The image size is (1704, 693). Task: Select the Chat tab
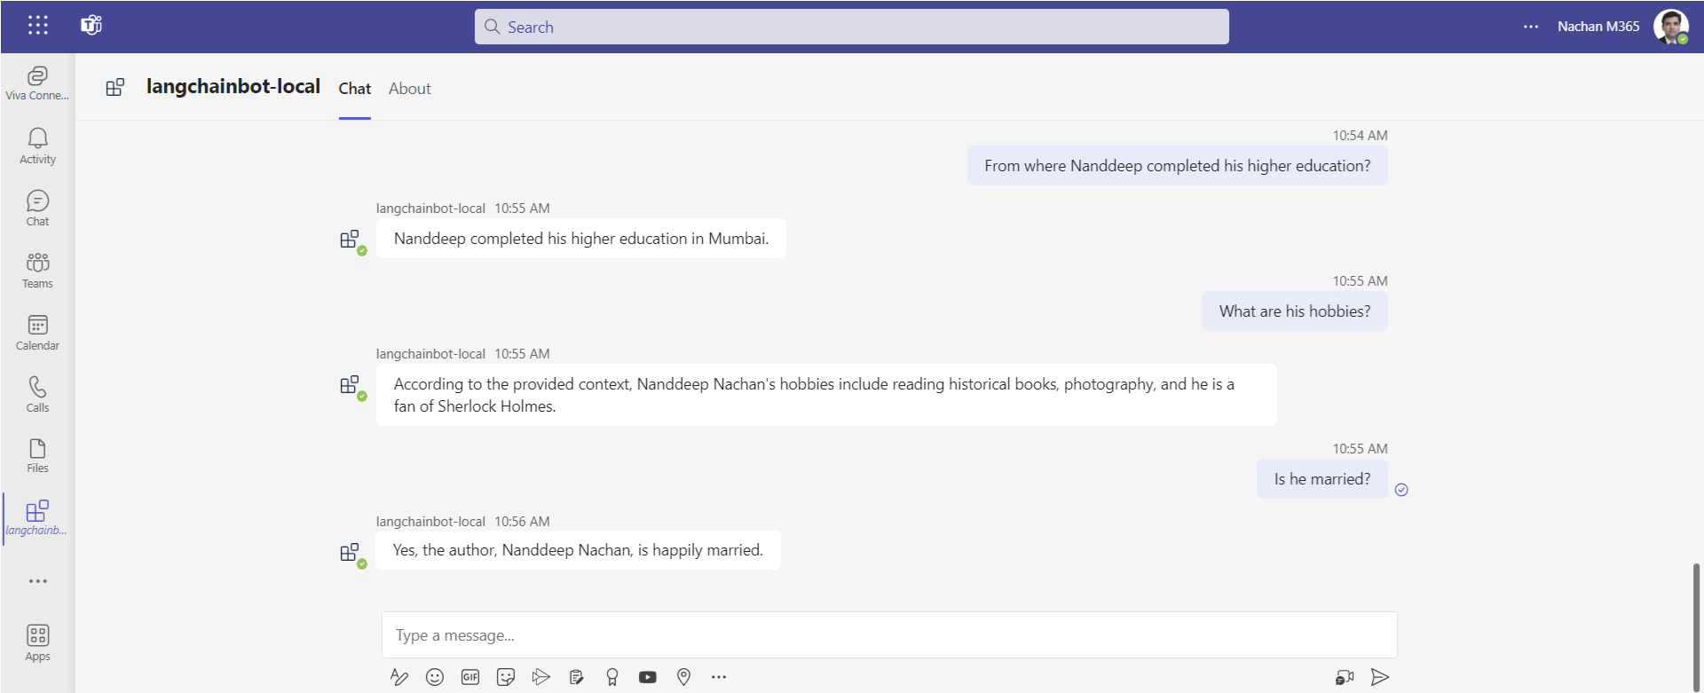(354, 89)
